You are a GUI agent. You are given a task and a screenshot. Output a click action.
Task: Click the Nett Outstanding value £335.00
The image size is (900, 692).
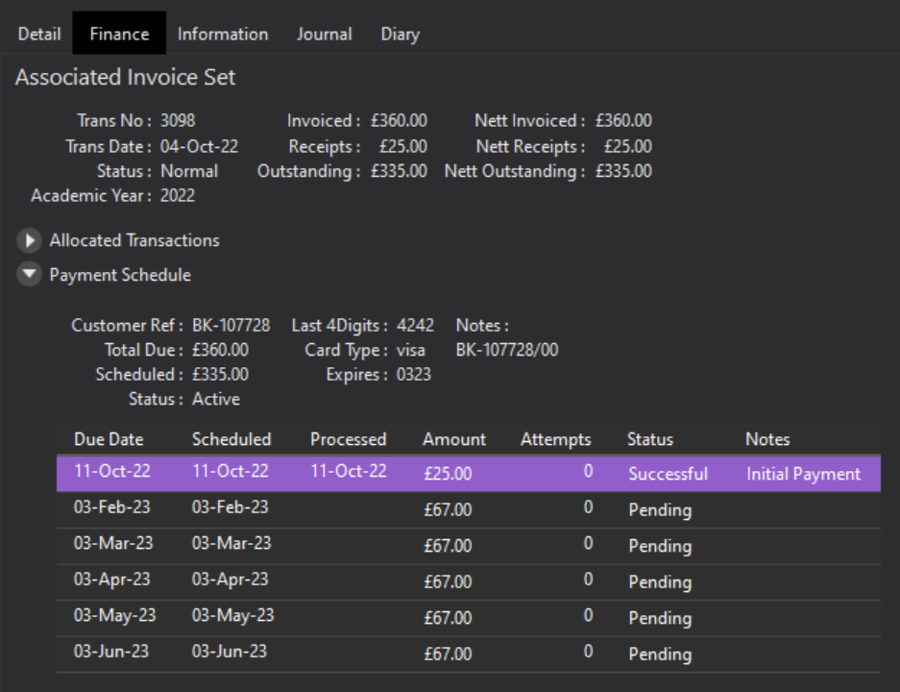pos(623,171)
